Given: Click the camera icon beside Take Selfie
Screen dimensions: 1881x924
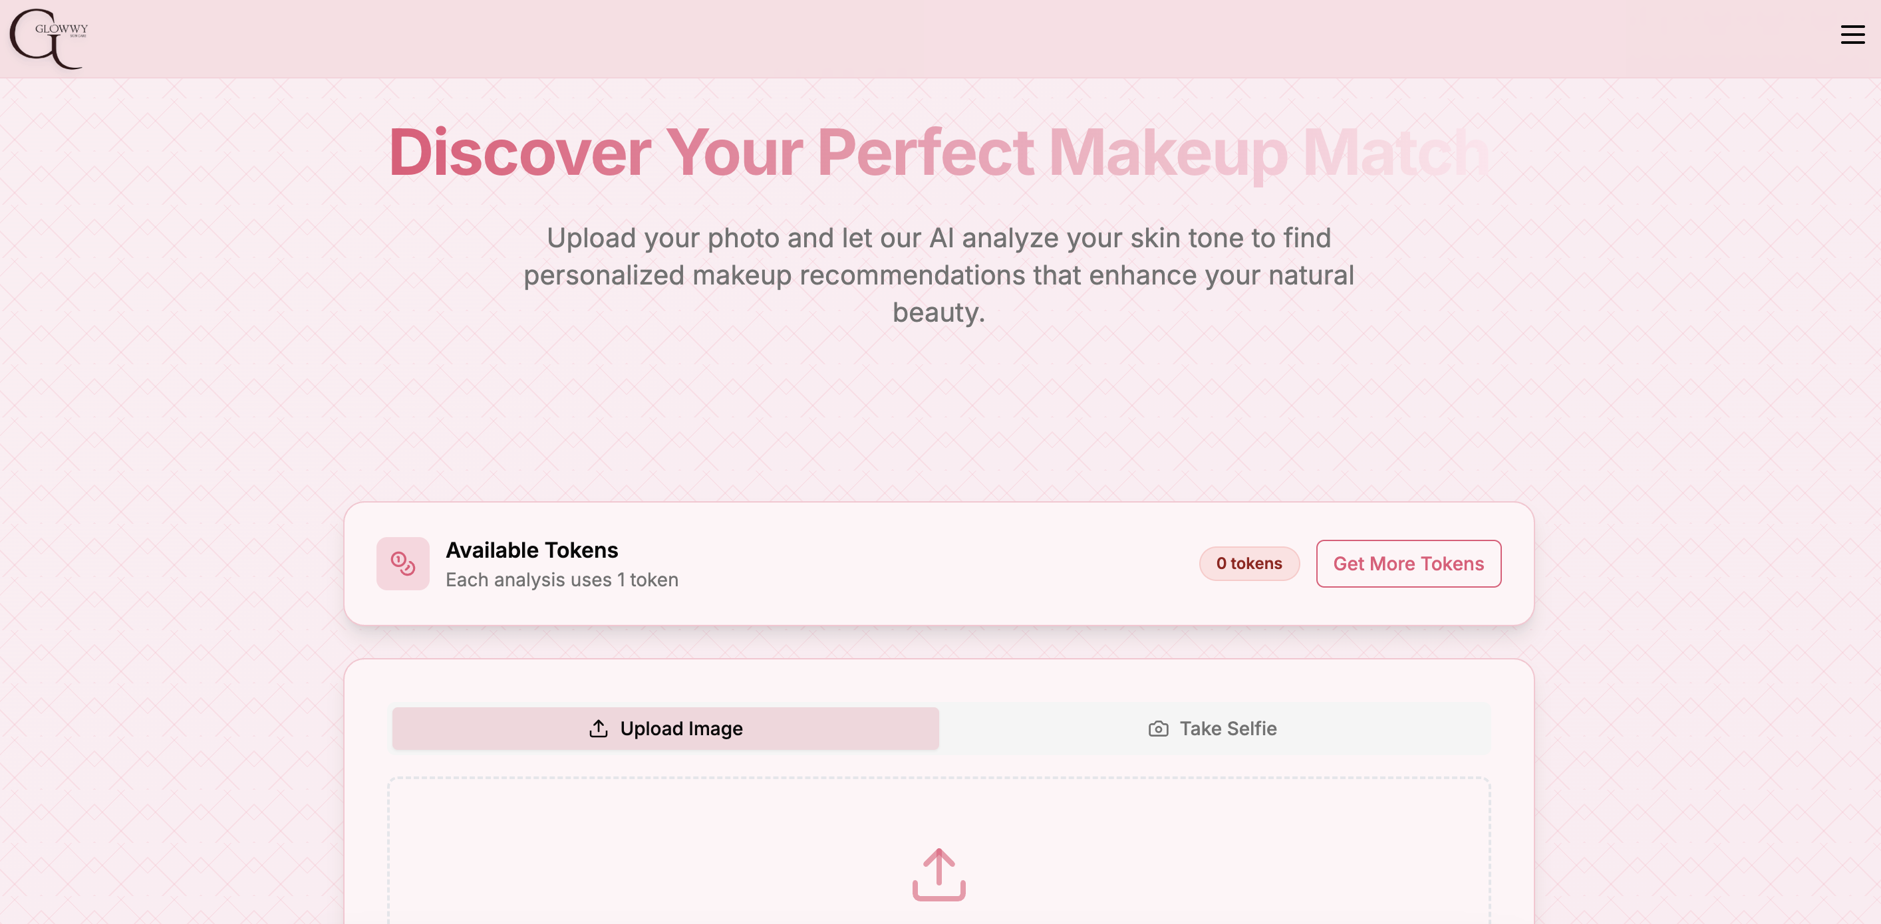Looking at the screenshot, I should pos(1158,729).
